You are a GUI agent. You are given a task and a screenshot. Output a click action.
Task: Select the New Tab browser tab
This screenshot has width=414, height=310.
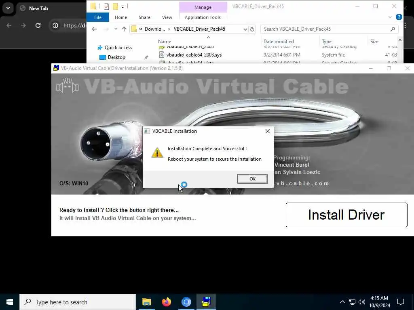coord(38,8)
